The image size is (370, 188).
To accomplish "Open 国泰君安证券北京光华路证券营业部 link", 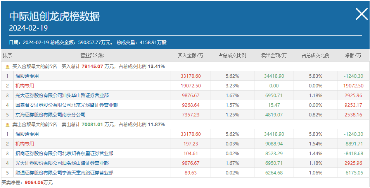I will [67, 105].
